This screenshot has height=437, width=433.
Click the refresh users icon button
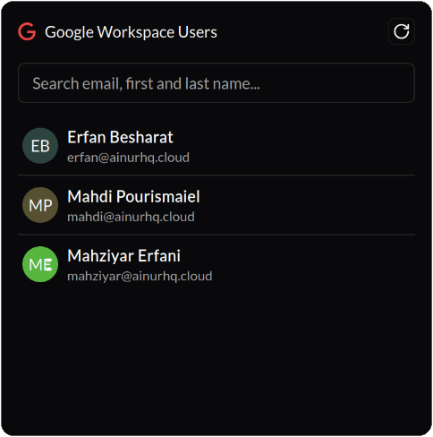[402, 31]
